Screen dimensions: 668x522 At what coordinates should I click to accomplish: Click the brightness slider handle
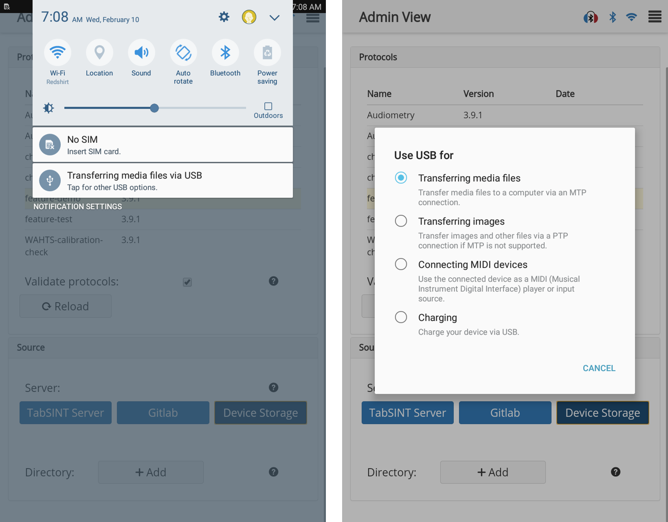154,108
